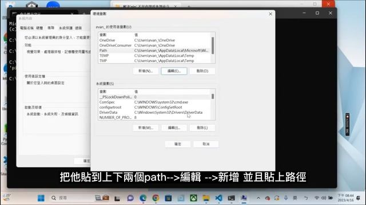The width and height of the screenshot is (366, 205).
Task: Open the System Properties taskbar icon
Action: pyautogui.click(x=244, y=198)
